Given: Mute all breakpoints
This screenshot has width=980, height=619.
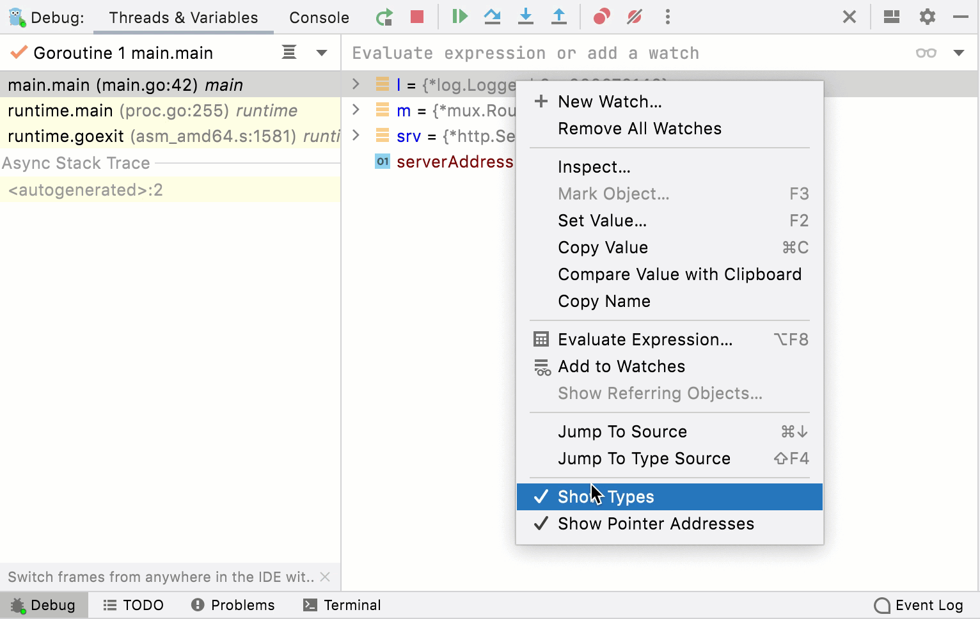Looking at the screenshot, I should pyautogui.click(x=633, y=17).
